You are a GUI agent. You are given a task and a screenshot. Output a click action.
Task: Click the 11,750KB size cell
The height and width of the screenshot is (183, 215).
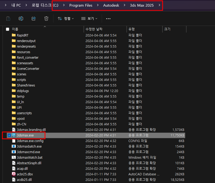177,135
